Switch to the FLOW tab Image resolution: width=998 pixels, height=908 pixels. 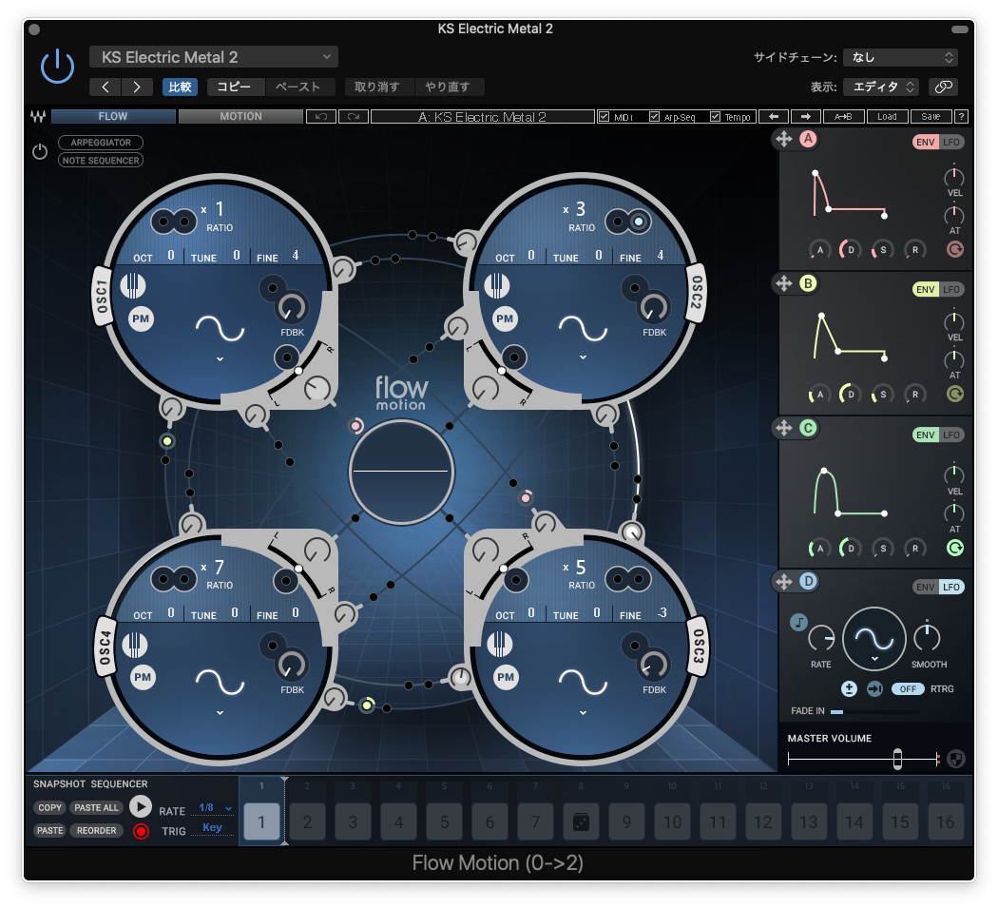point(113,117)
